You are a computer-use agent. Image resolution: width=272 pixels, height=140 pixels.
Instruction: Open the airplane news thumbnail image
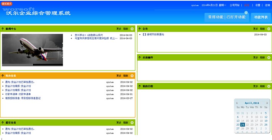[33, 50]
